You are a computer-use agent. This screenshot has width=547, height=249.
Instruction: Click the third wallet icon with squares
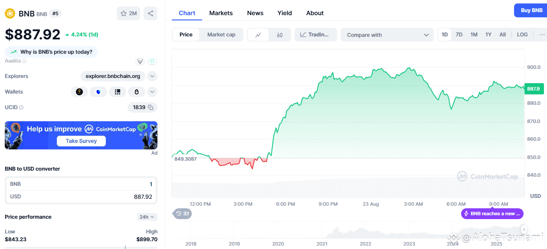(118, 92)
